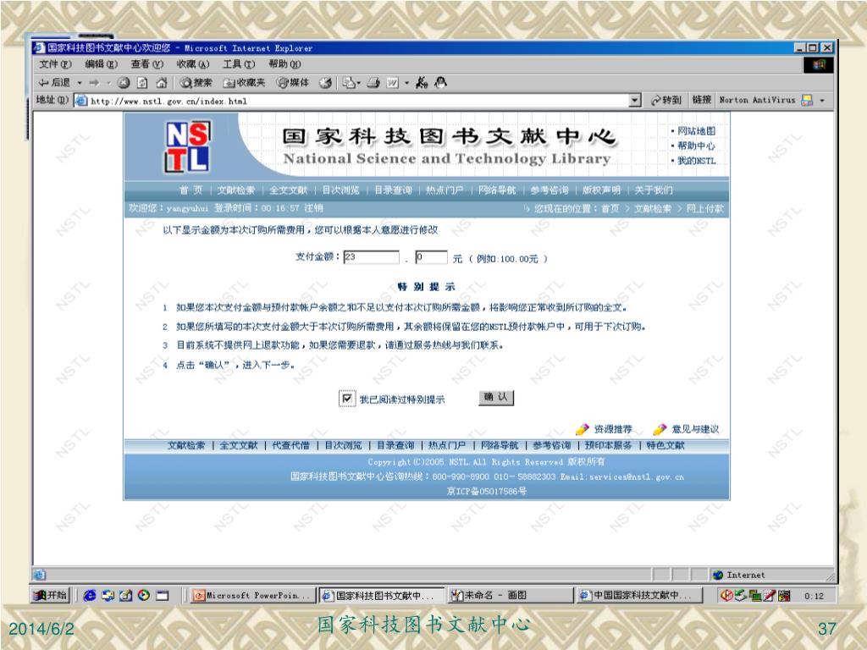
Task: Open 代查代借 in the footer navigation
Action: pyautogui.click(x=291, y=445)
